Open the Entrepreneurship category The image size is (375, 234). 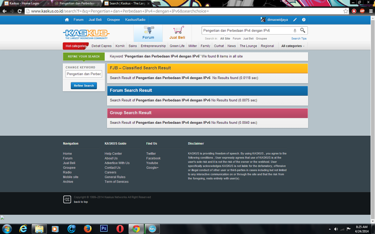(153, 46)
